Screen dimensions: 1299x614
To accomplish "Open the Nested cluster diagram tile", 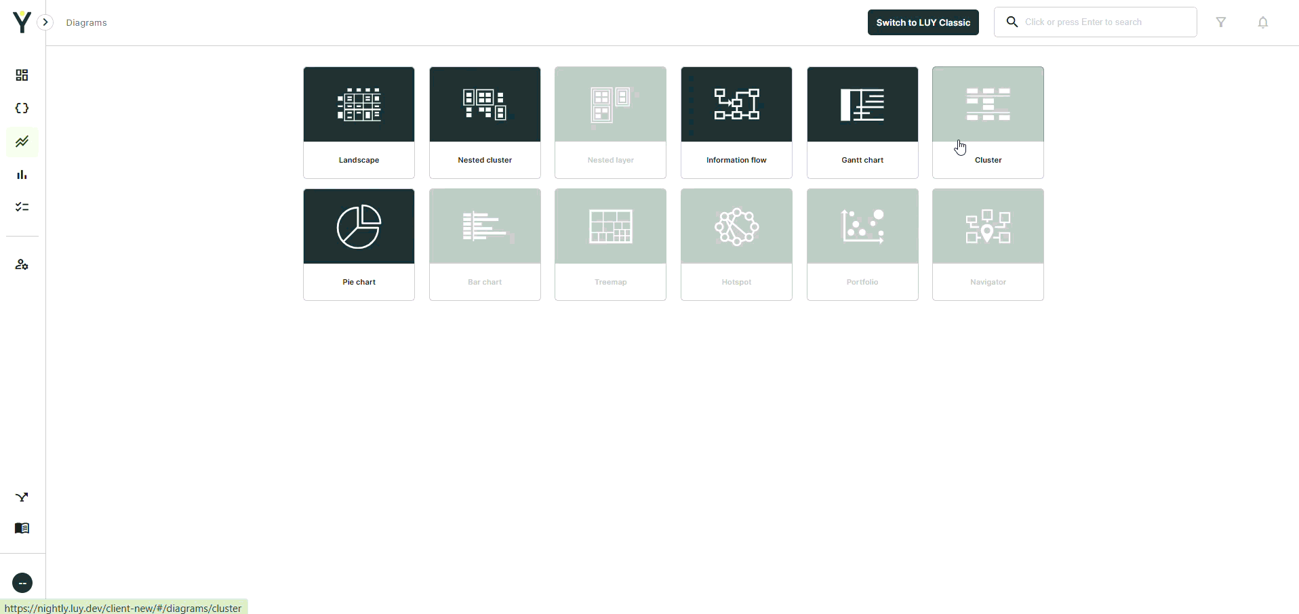I will point(485,122).
